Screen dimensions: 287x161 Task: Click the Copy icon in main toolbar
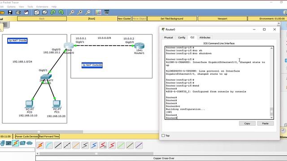coord(37,13)
